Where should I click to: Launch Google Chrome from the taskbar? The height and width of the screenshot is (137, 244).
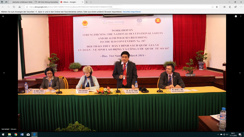pos(16,135)
